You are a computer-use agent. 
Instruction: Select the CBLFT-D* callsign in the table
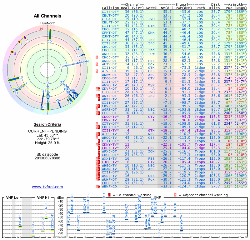point(110,22)
